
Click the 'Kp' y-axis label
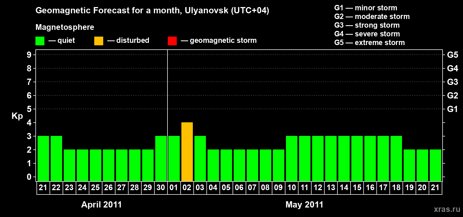[17, 116]
